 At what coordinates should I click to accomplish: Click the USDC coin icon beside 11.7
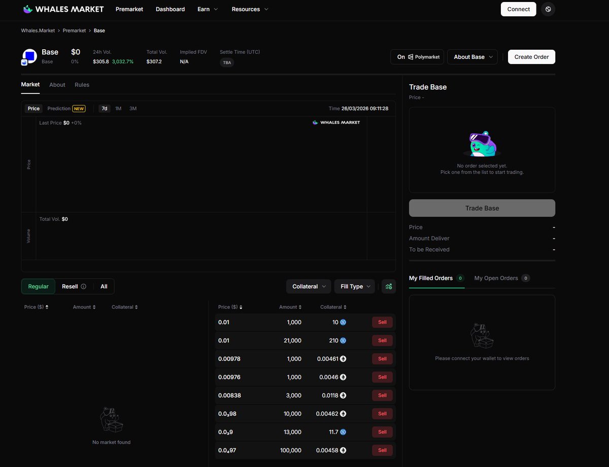(343, 432)
